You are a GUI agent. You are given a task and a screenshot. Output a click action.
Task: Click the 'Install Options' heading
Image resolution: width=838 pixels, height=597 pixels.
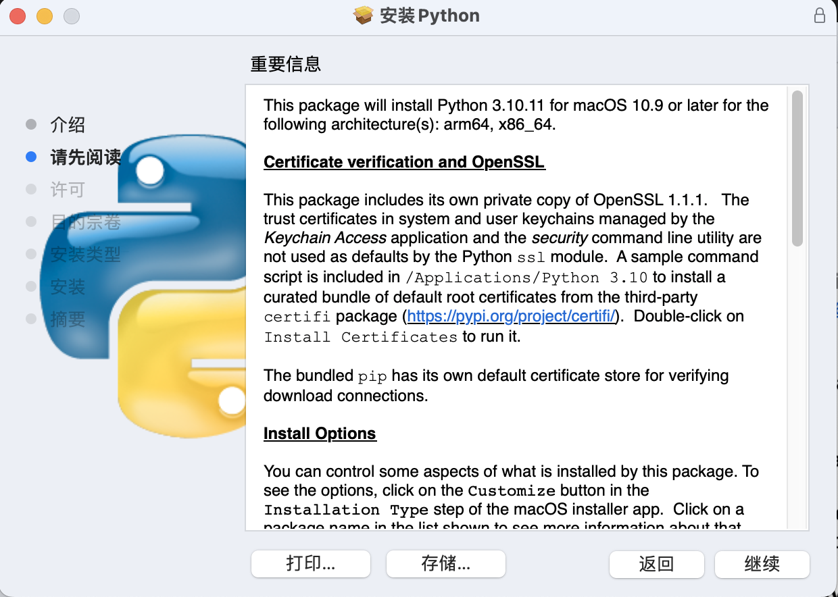point(320,434)
